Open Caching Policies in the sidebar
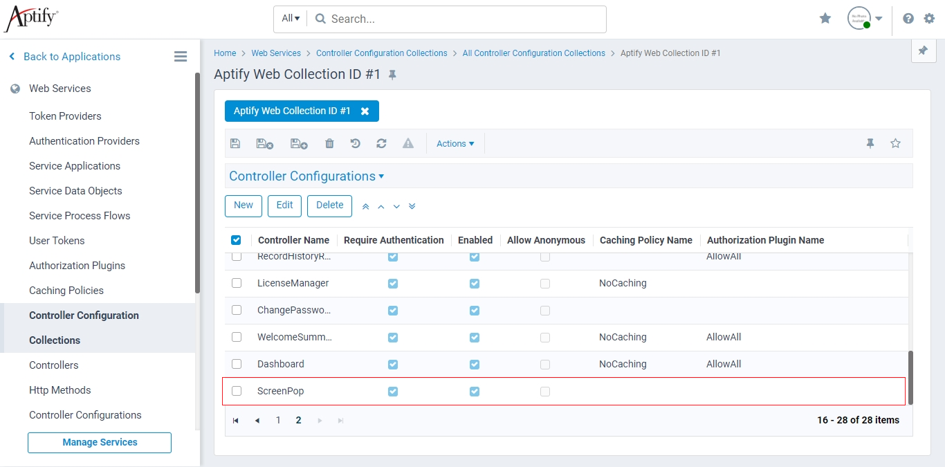This screenshot has height=467, width=945. (x=66, y=291)
